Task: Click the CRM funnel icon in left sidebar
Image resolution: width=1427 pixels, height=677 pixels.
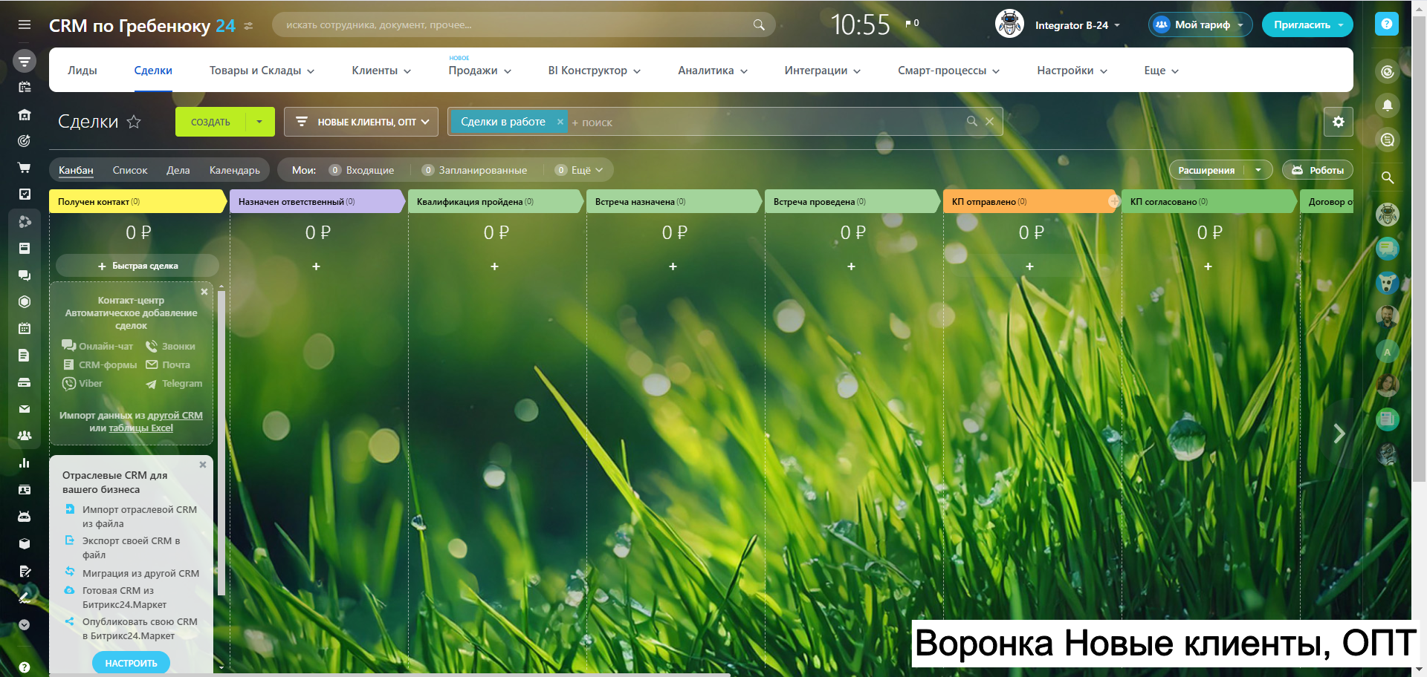Action: 25,60
